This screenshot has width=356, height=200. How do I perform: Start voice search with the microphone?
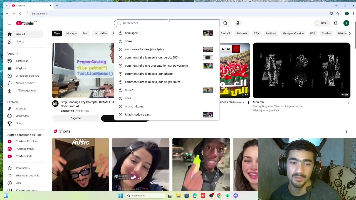tap(238, 23)
